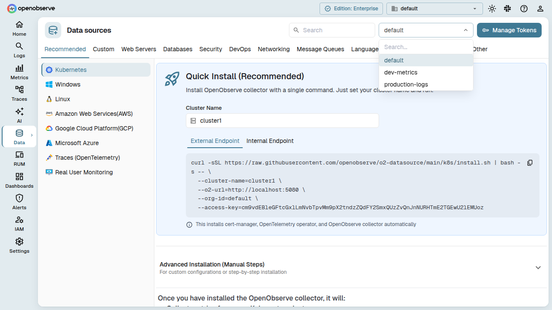Open Settings from the sidebar

pyautogui.click(x=19, y=245)
